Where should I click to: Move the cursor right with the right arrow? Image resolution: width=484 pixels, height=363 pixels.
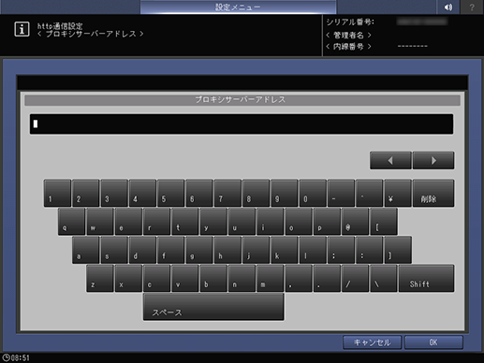point(433,161)
